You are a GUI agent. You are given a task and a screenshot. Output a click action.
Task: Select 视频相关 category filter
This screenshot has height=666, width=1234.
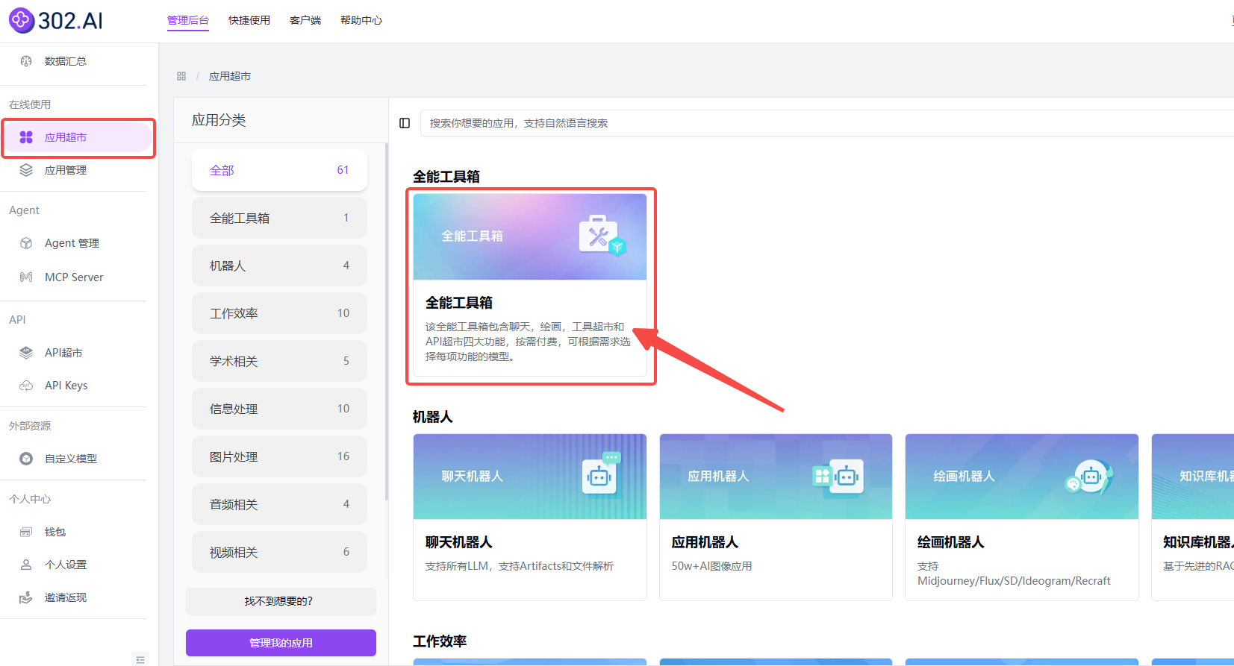[x=279, y=552]
